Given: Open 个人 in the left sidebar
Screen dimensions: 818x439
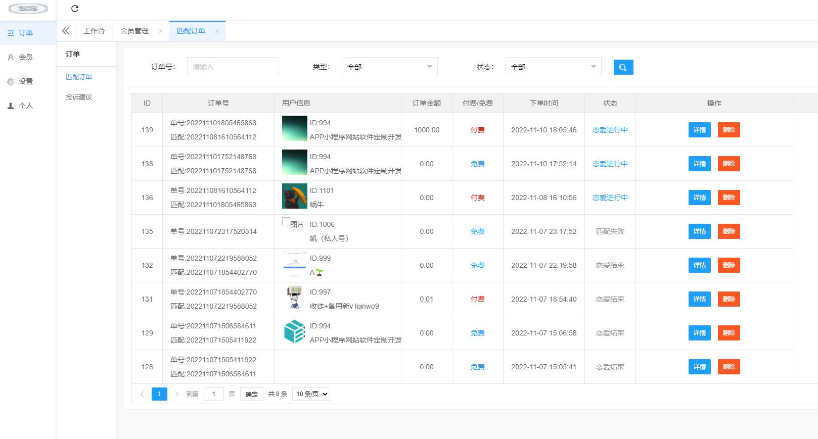Looking at the screenshot, I should [x=25, y=106].
